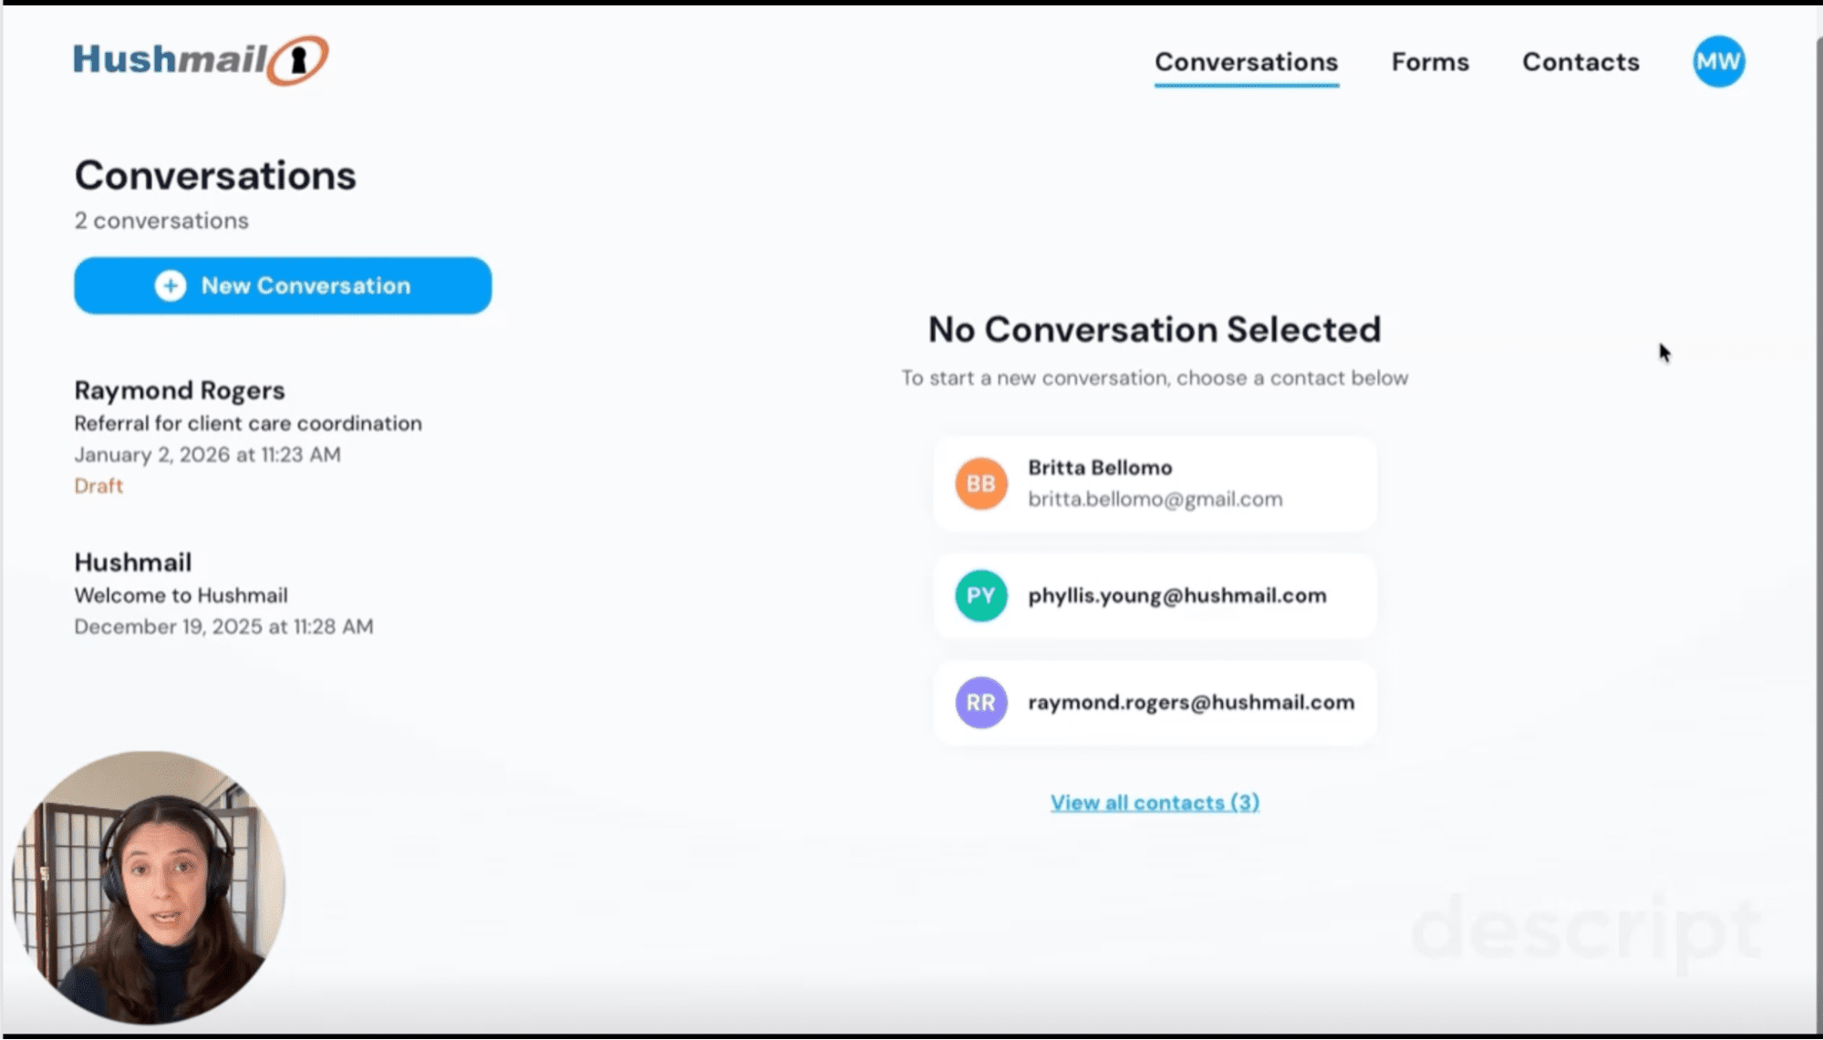Open the Forms tab
1823x1040 pixels.
pos(1430,62)
